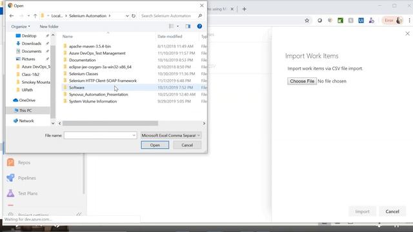Click Open button in file dialog
This screenshot has height=232, width=413.
155,145
